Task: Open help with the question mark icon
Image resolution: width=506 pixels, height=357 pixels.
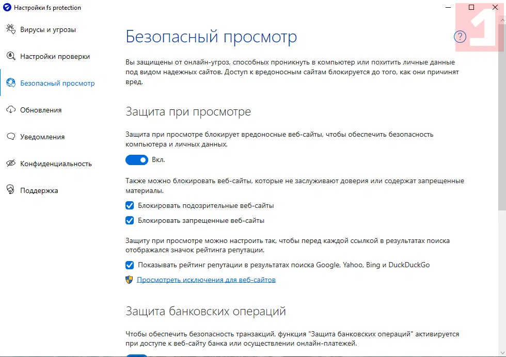Action: [x=460, y=37]
